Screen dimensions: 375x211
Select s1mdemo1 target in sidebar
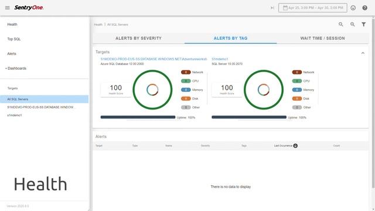[14, 115]
